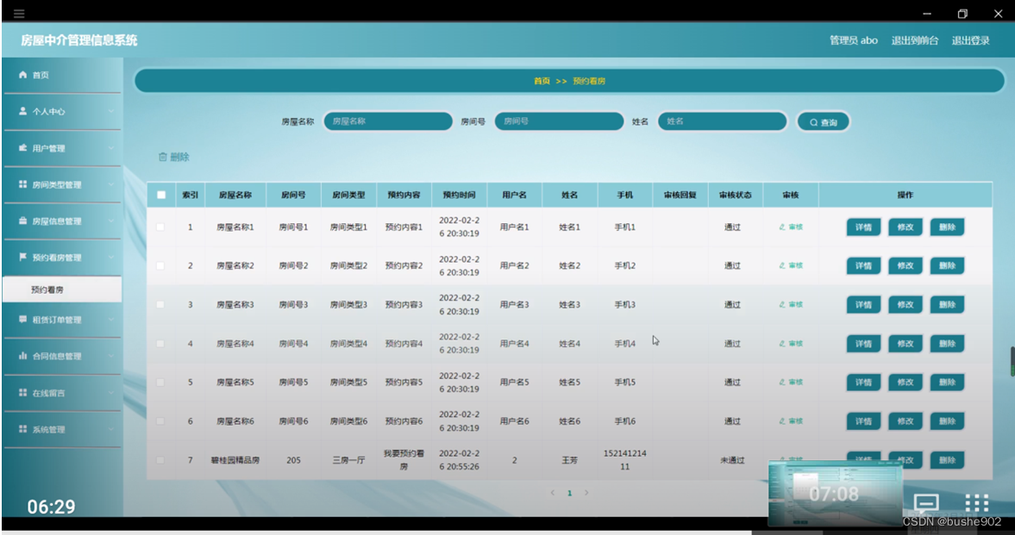Click the trash icon next to 删除

click(x=163, y=157)
